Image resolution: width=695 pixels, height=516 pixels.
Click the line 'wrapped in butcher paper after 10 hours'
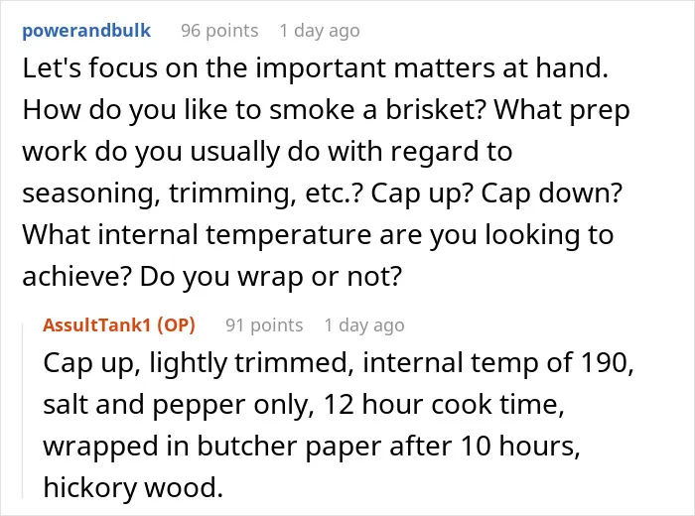point(309,446)
